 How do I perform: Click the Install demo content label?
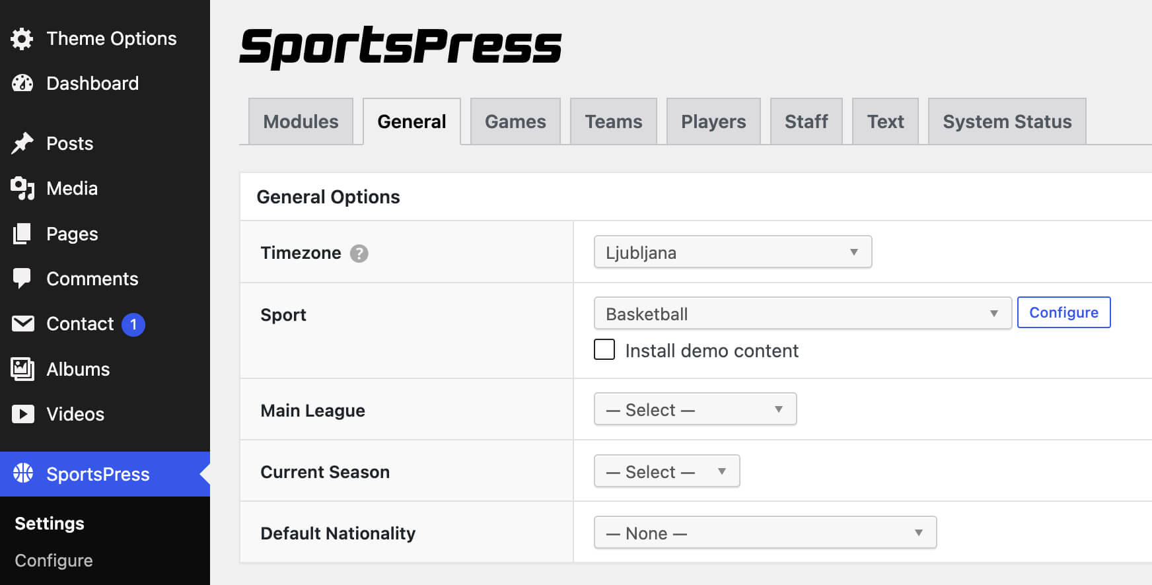point(711,351)
